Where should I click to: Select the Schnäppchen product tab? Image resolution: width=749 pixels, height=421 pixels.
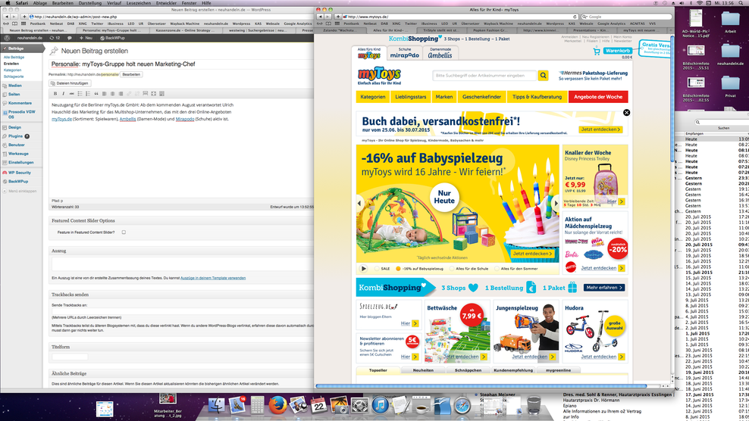coord(468,370)
